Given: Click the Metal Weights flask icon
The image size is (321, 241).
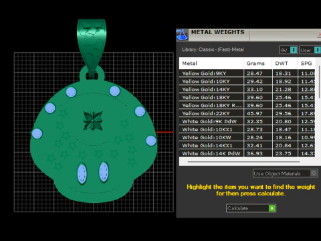Looking at the screenshot, I should coord(182,35).
